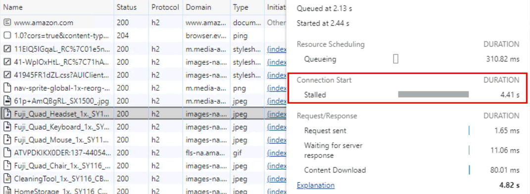Click the 'www.amaz...' domain cell

pyautogui.click(x=206, y=23)
